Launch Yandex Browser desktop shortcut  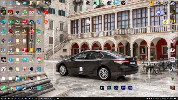(x=3, y=69)
